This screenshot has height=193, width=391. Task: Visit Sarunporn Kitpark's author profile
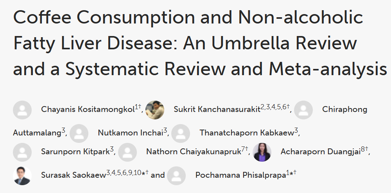coord(75,152)
